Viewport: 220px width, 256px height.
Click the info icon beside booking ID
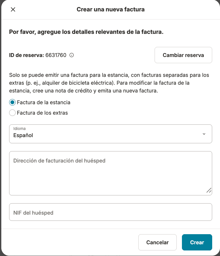click(72, 55)
